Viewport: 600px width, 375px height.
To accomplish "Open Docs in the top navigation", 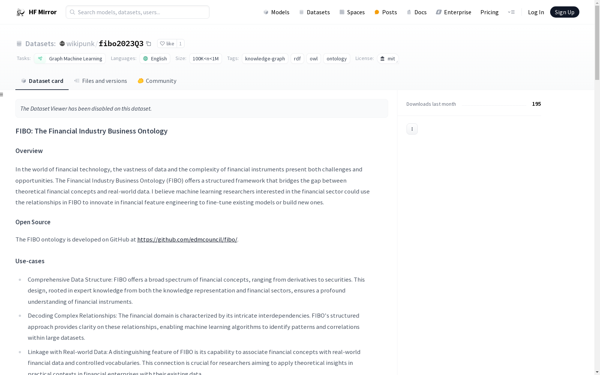I will click(417, 12).
